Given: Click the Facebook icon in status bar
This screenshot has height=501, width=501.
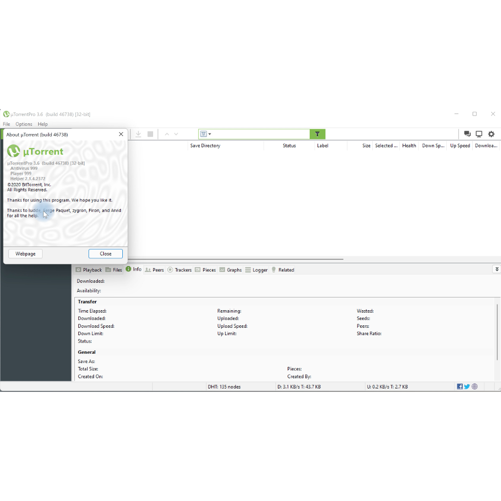Looking at the screenshot, I should click(460, 387).
